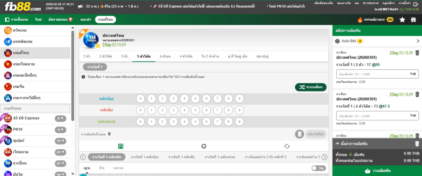Click the left sidebar vertical scrollbar
This screenshot has width=422, height=176.
pyautogui.click(x=73, y=75)
